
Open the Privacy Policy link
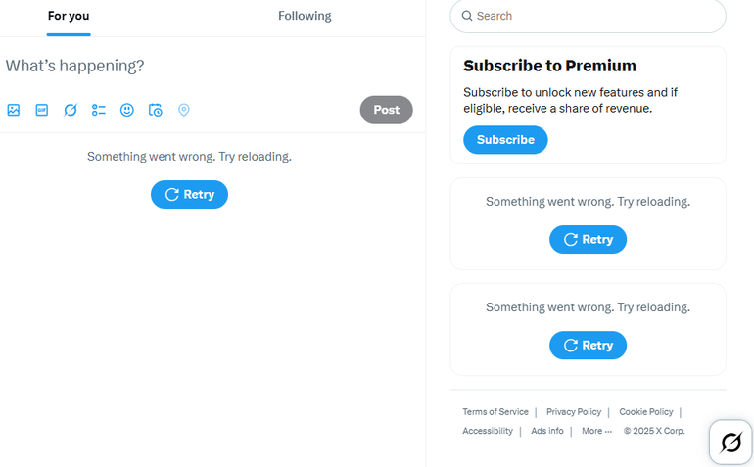pyautogui.click(x=574, y=412)
